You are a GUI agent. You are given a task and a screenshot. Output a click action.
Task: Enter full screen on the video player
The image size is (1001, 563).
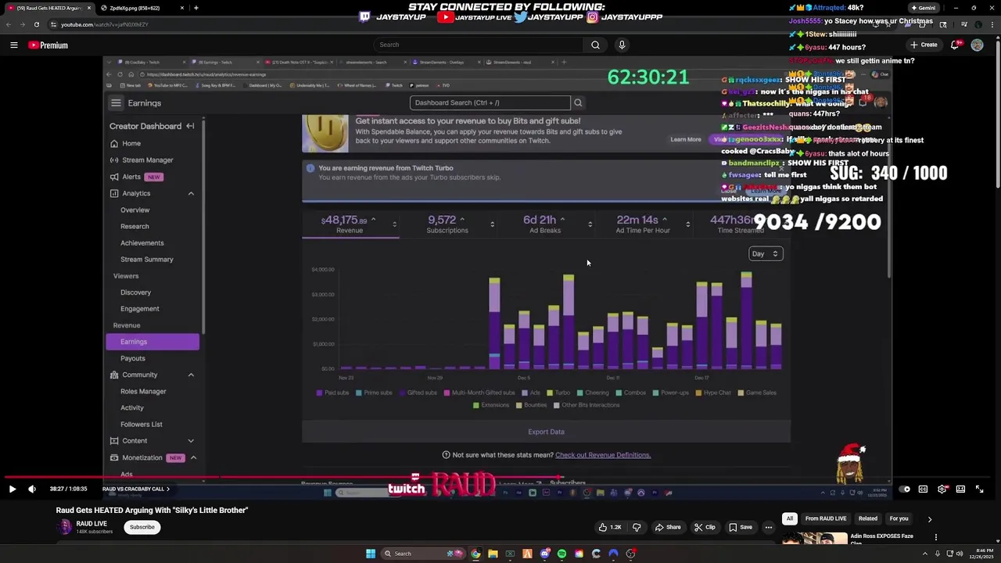(x=979, y=489)
